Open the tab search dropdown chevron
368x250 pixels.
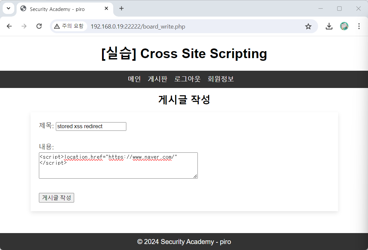tap(8, 8)
